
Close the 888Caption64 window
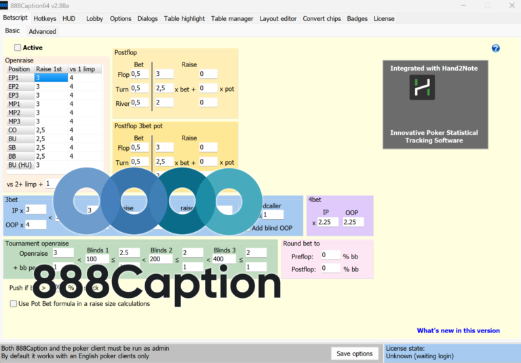coord(512,5)
